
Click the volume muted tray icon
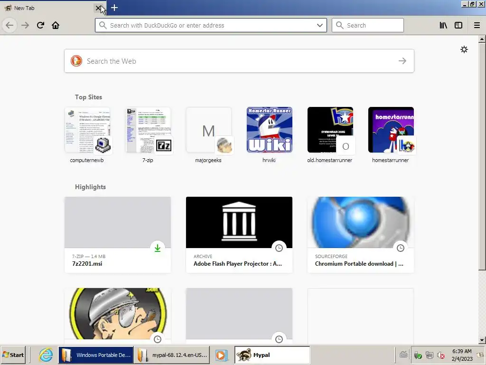(x=440, y=355)
